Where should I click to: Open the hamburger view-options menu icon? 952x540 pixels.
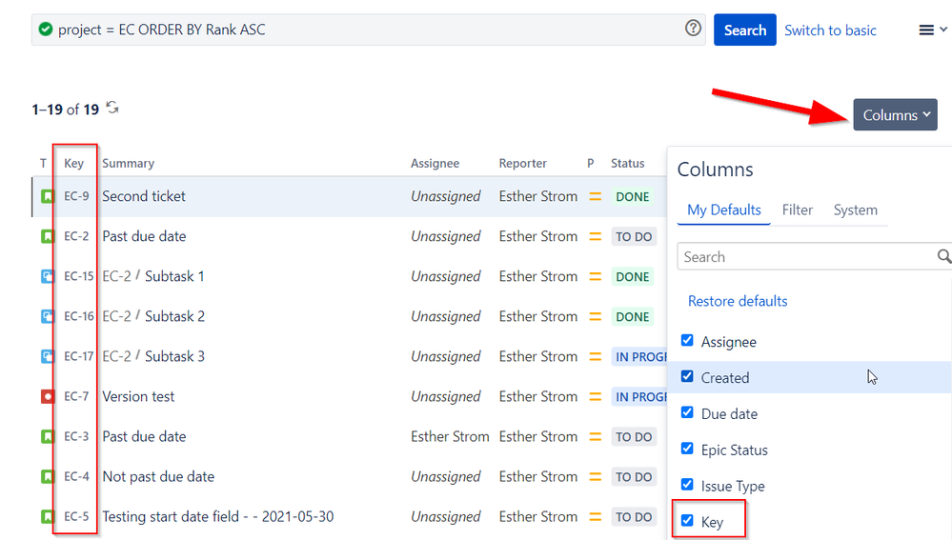coord(926,30)
